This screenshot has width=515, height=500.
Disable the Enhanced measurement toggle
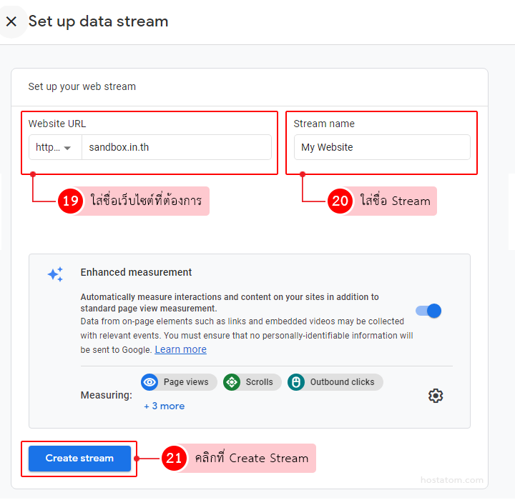coord(429,311)
